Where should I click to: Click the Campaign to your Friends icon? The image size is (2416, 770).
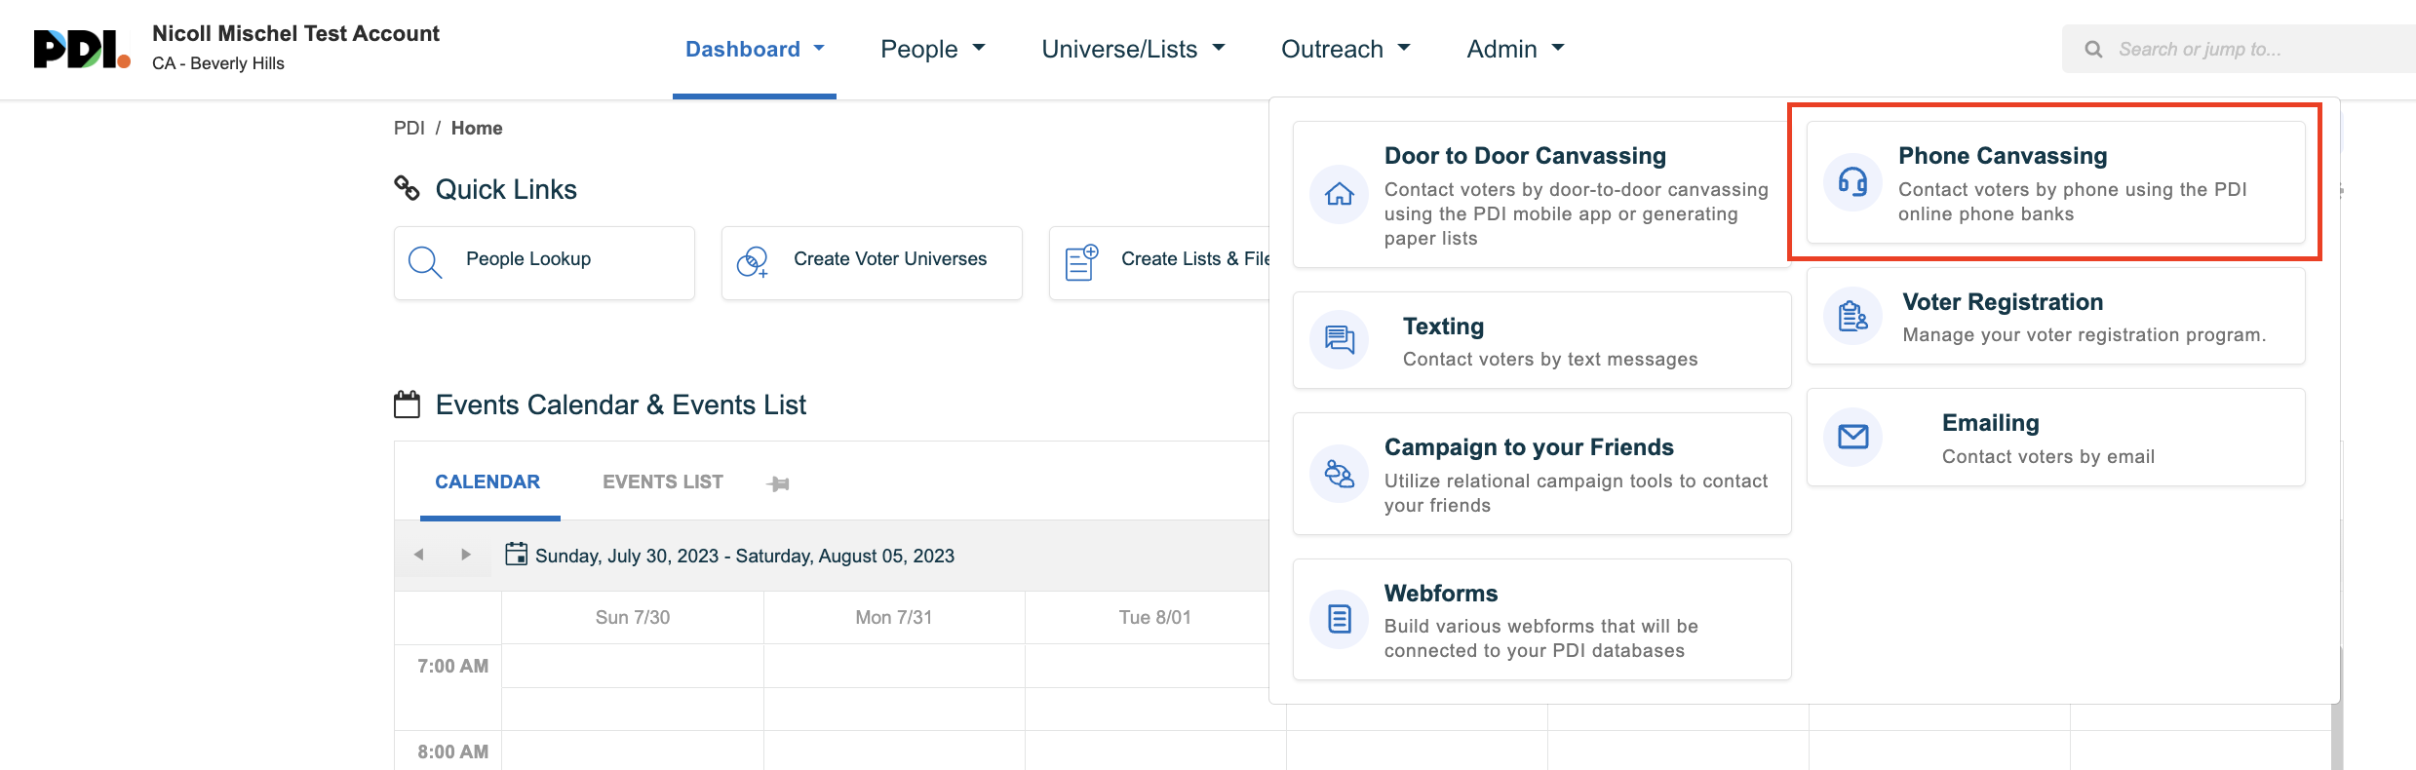coord(1340,474)
